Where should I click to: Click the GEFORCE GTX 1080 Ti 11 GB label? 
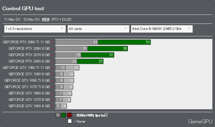26,68
